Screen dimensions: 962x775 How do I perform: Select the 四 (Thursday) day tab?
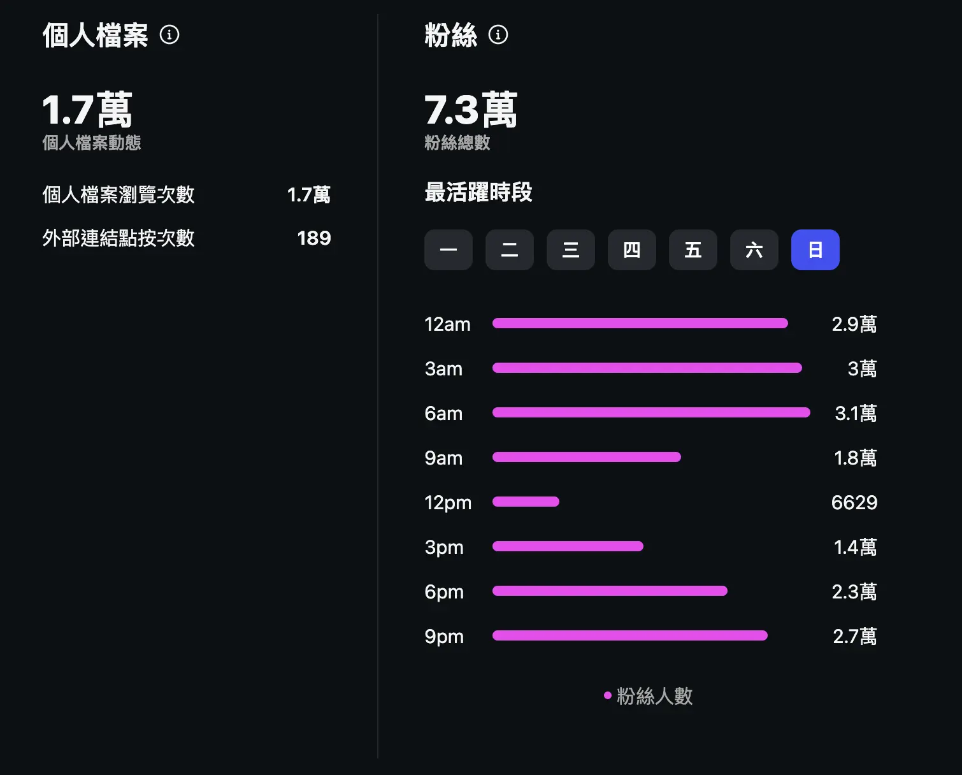pos(632,250)
